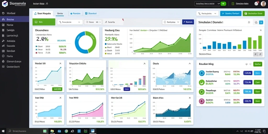Click the pink circular icon in the list's last row
The image size is (268, 134).
(202, 101)
